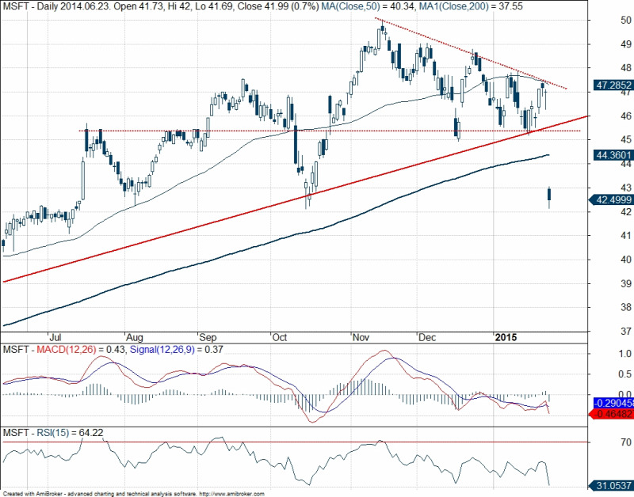Click the Nov label on time axis

click(x=361, y=337)
